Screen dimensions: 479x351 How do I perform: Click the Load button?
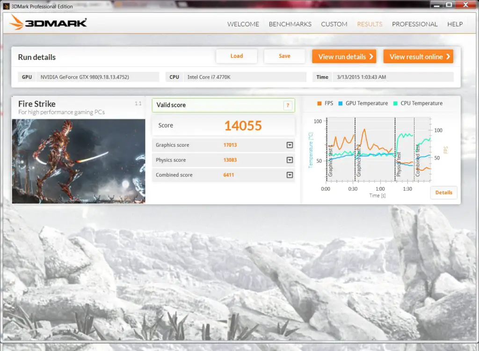[237, 56]
